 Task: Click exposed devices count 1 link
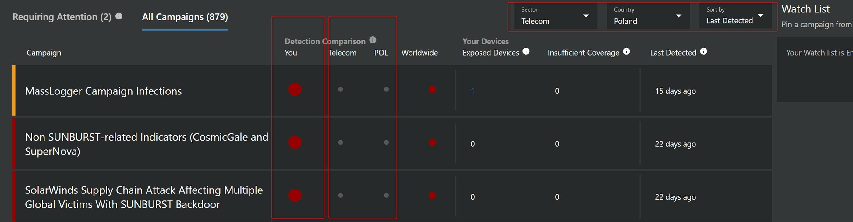click(473, 91)
